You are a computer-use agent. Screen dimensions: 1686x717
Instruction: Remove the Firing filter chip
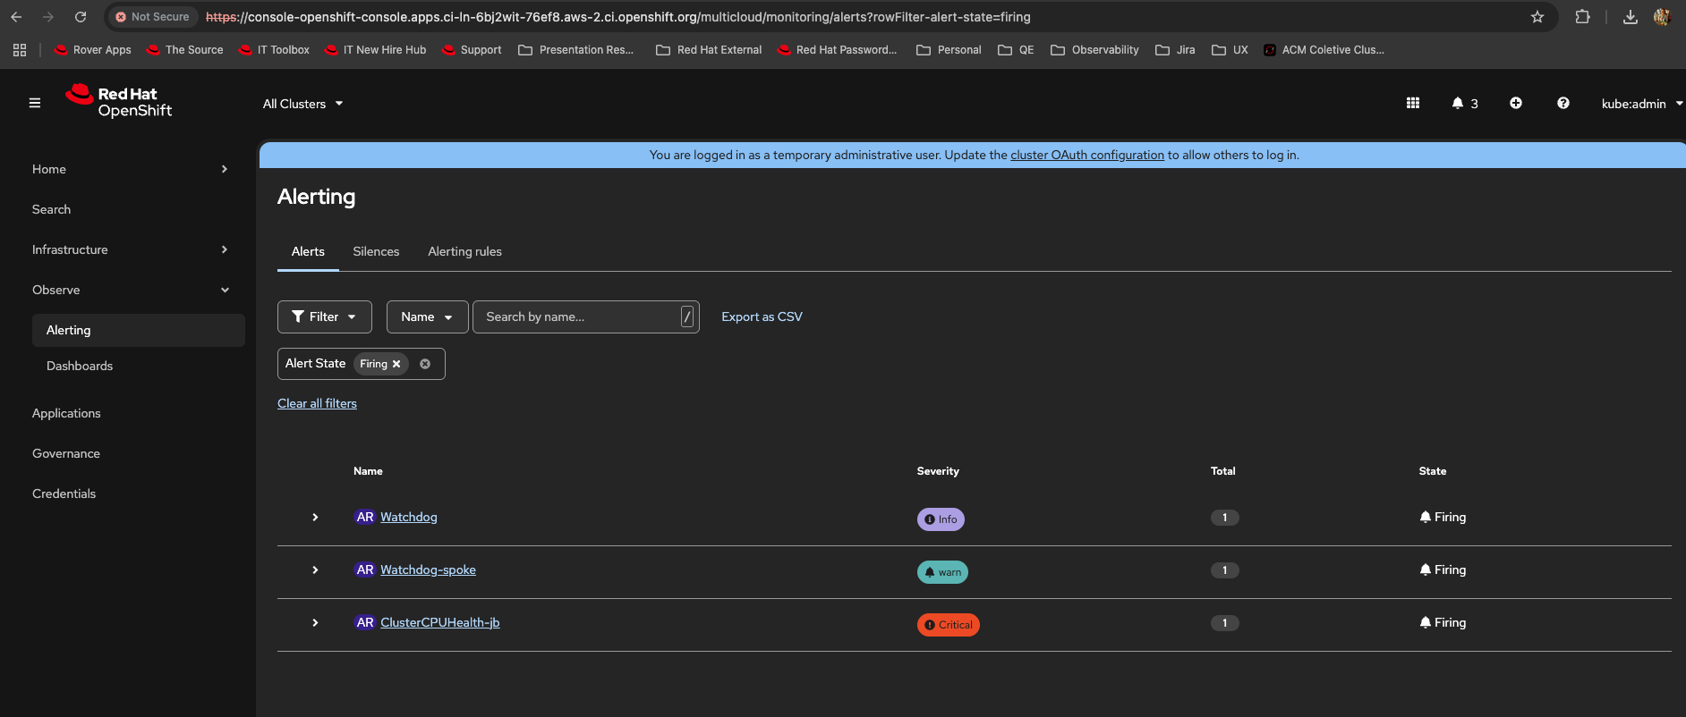point(396,364)
